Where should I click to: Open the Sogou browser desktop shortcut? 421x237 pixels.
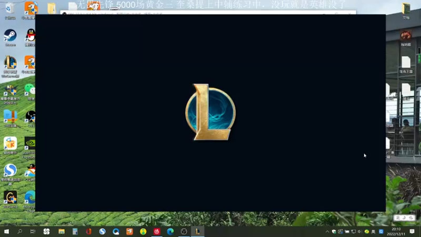10,174
